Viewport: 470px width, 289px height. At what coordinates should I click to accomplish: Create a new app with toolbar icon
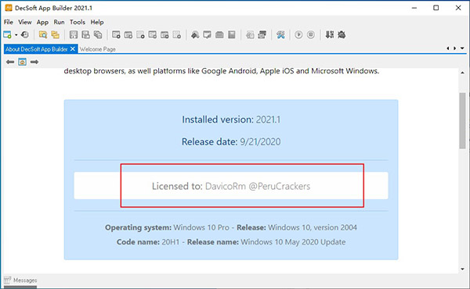[8, 34]
